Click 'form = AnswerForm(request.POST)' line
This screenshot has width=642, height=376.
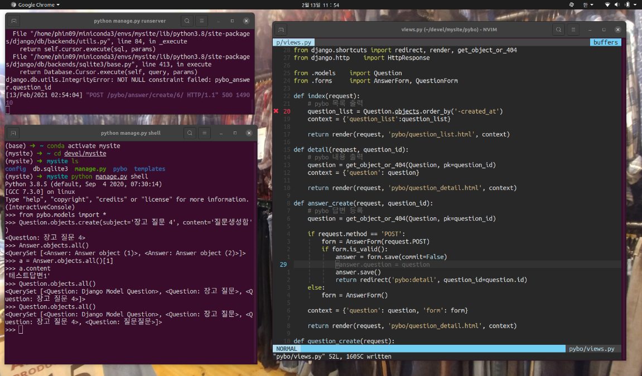coord(375,242)
